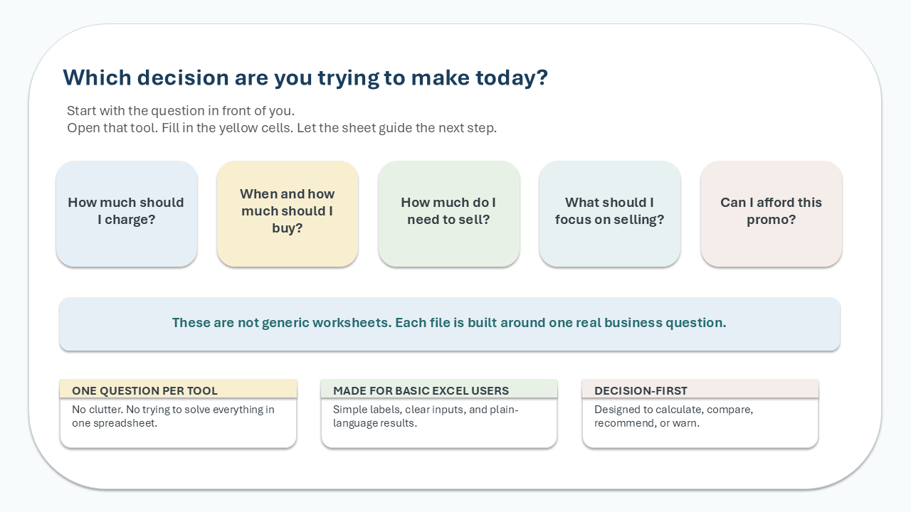Open the 'Can I afford this promo?' tile
Viewport: 911px width, 512px height.
[x=772, y=214]
